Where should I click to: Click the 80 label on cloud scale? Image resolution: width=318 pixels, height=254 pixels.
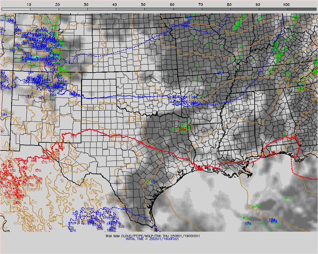click(x=229, y=4)
